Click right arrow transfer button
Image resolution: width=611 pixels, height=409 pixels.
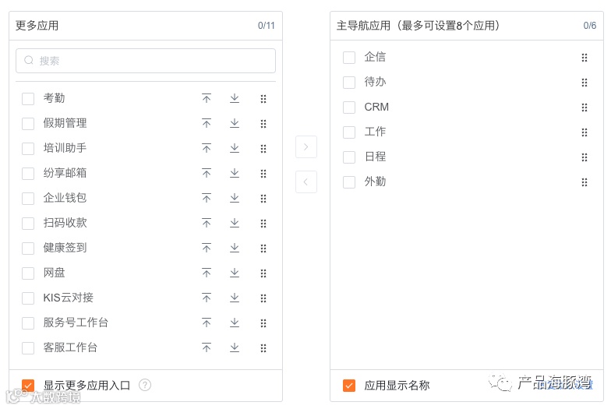click(306, 146)
